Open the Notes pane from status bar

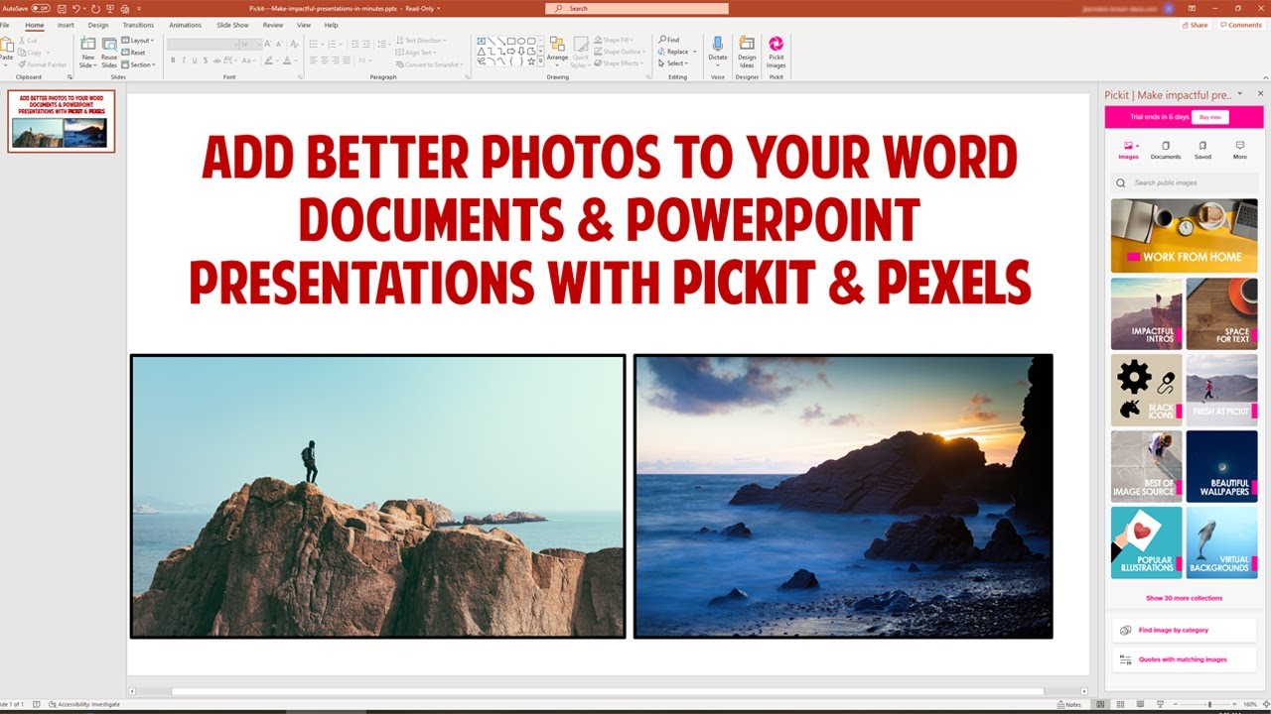pyautogui.click(x=1069, y=704)
